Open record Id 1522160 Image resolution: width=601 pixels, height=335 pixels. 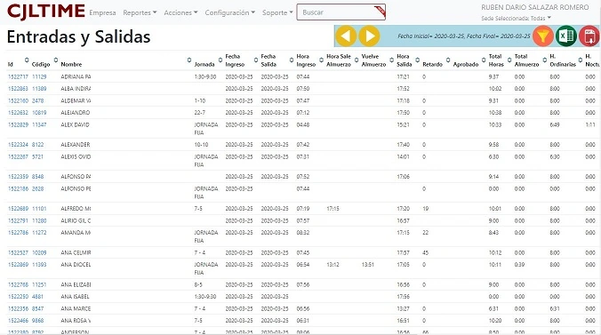(18, 100)
